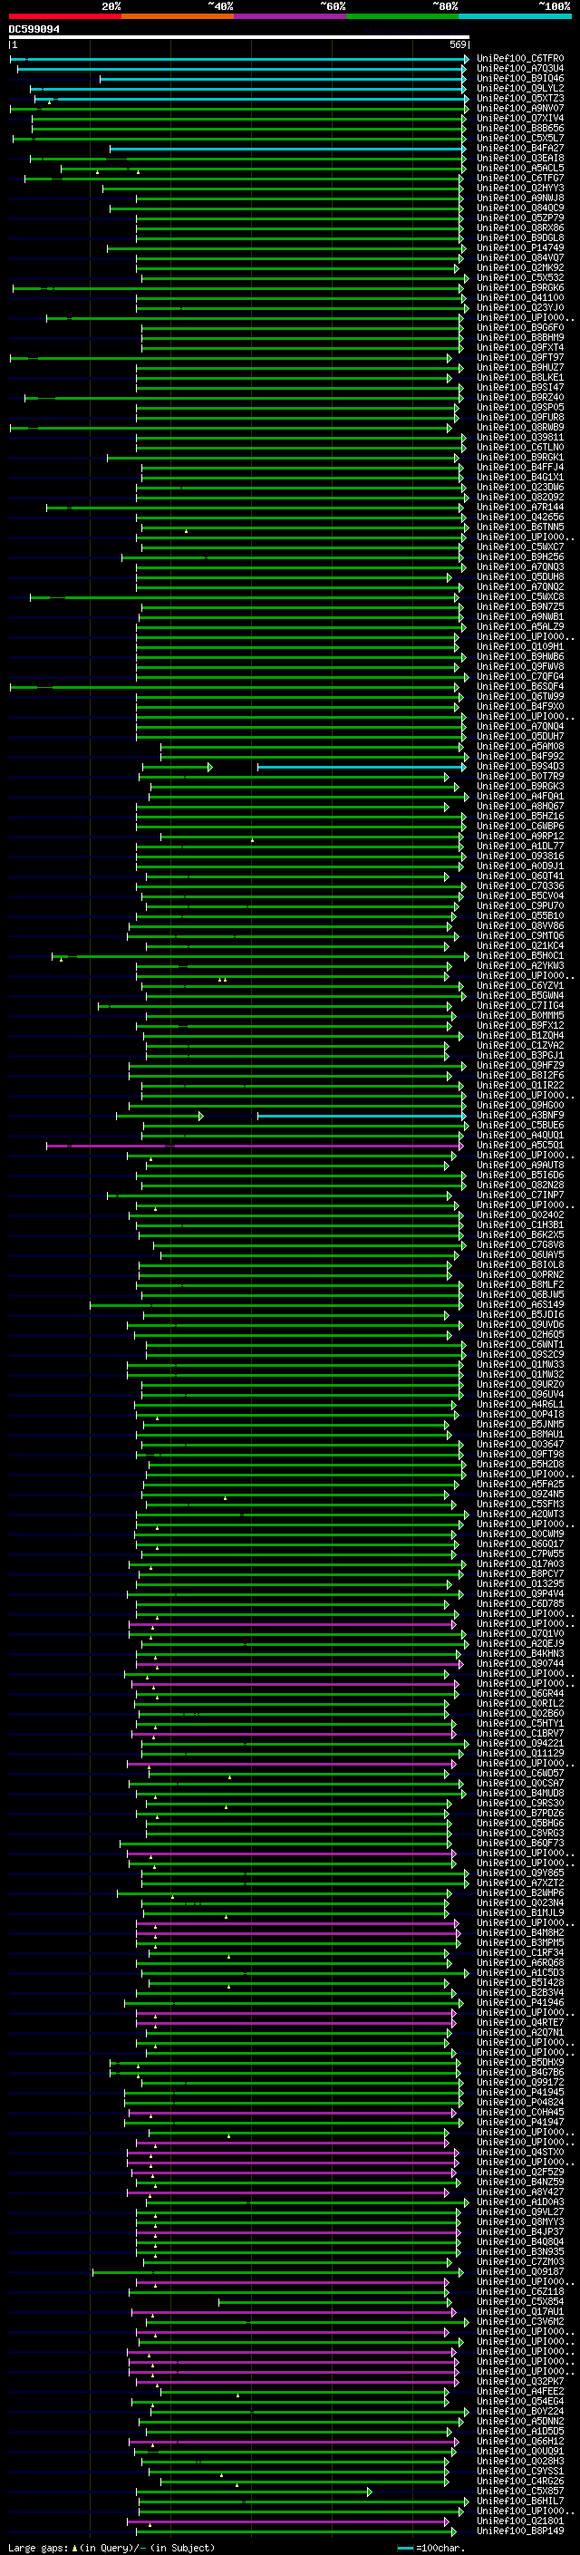This screenshot has width=580, height=2555.
Task: Click the cyan alignment bar for UniRef100_B4FA27
Action: click(x=287, y=149)
